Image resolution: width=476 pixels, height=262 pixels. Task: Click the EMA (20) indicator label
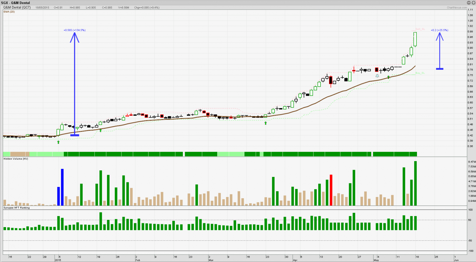coord(9,12)
